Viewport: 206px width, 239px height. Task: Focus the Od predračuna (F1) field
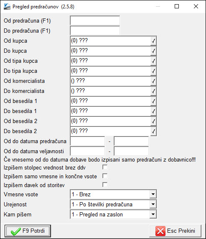(x=95, y=21)
